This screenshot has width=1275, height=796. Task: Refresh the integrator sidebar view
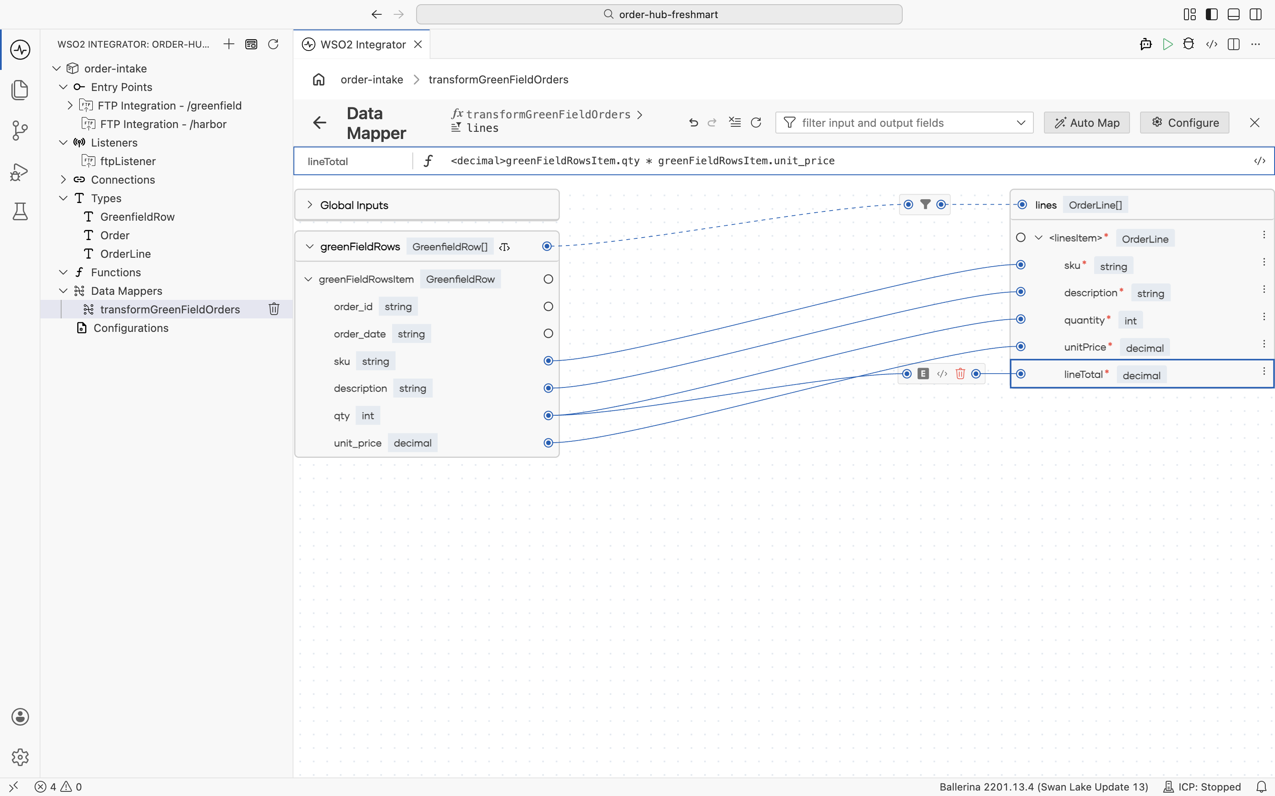(x=273, y=44)
